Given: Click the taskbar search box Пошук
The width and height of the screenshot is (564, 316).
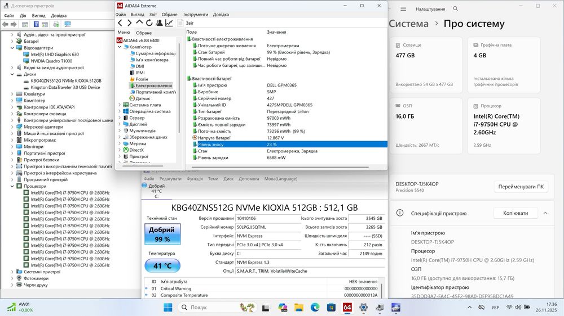Looking at the screenshot, I should (217, 308).
